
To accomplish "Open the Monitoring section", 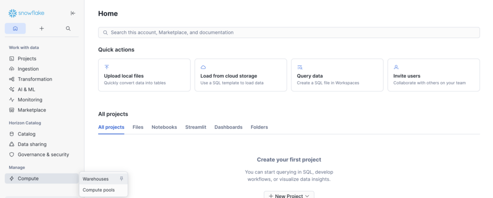I will 30,100.
